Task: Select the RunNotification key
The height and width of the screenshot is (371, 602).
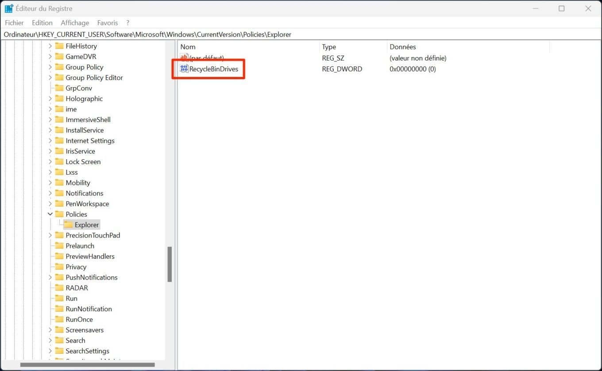Action: click(89, 309)
